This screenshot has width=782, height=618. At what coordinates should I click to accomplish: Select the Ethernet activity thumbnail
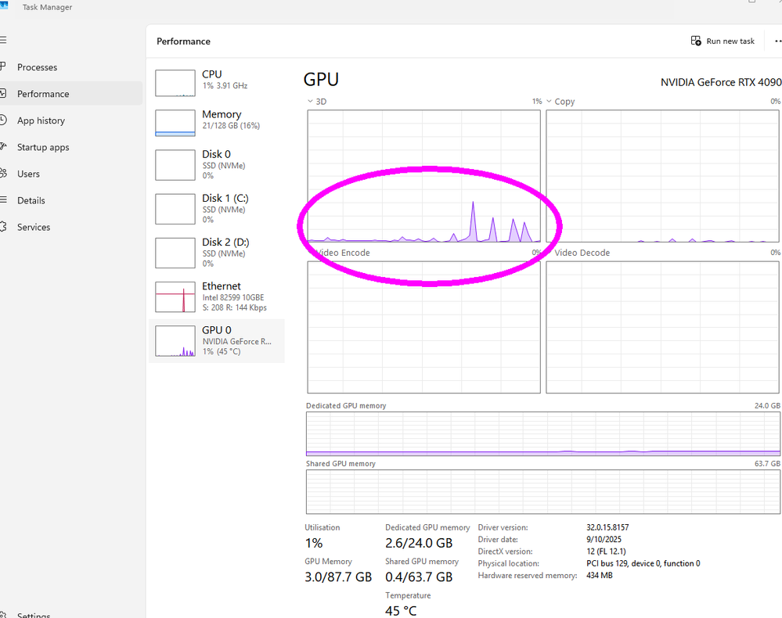(175, 297)
